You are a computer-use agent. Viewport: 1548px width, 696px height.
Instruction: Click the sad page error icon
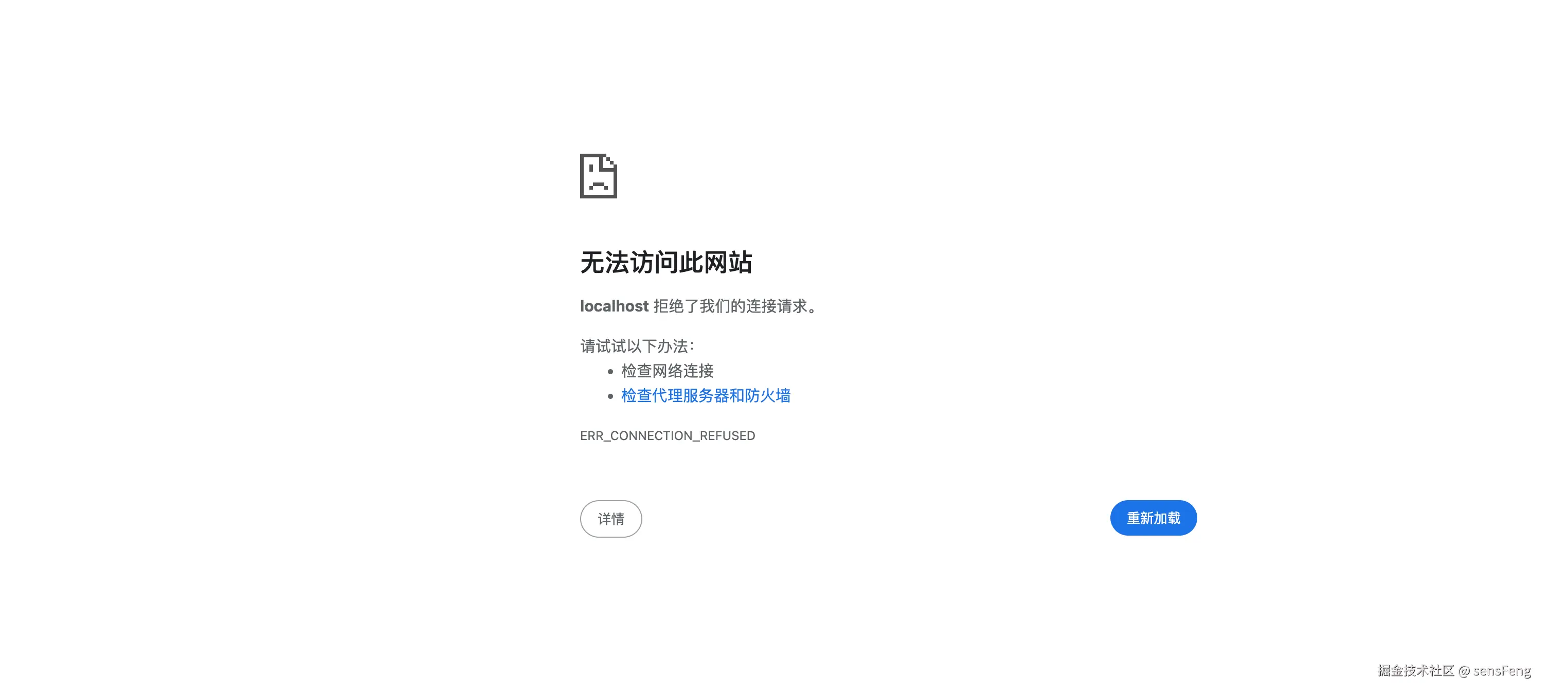point(598,176)
